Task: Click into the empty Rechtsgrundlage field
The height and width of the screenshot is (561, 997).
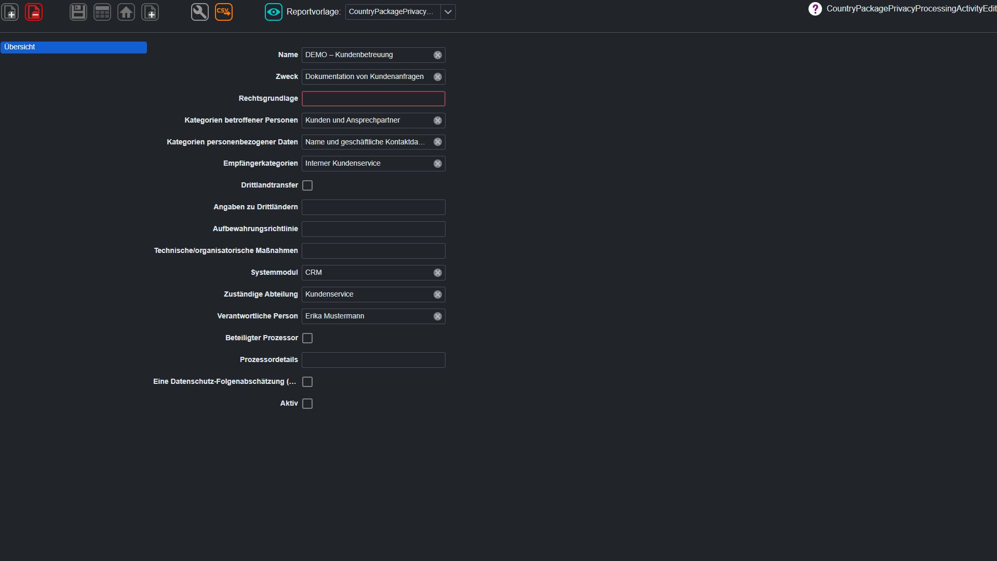Action: [x=373, y=99]
